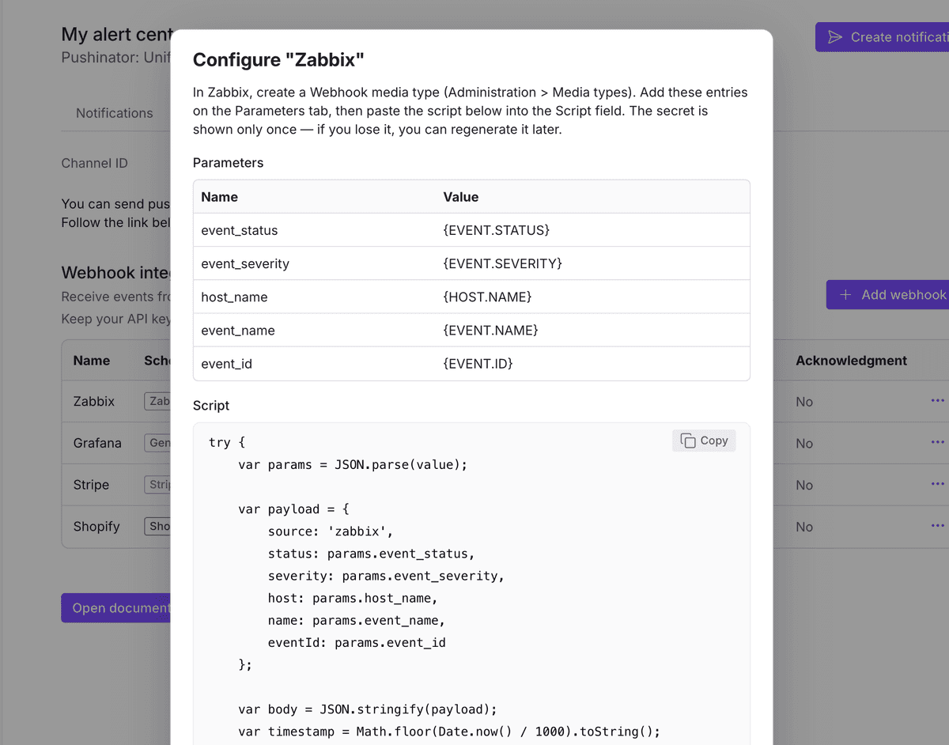The width and height of the screenshot is (949, 745).
Task: Click Zabbix row's Acknowledgment value No
Action: [x=804, y=402]
